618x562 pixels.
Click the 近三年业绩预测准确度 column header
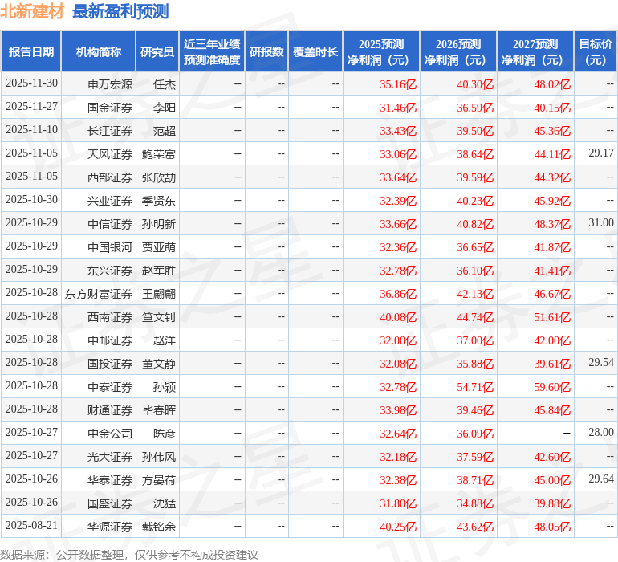pos(212,52)
